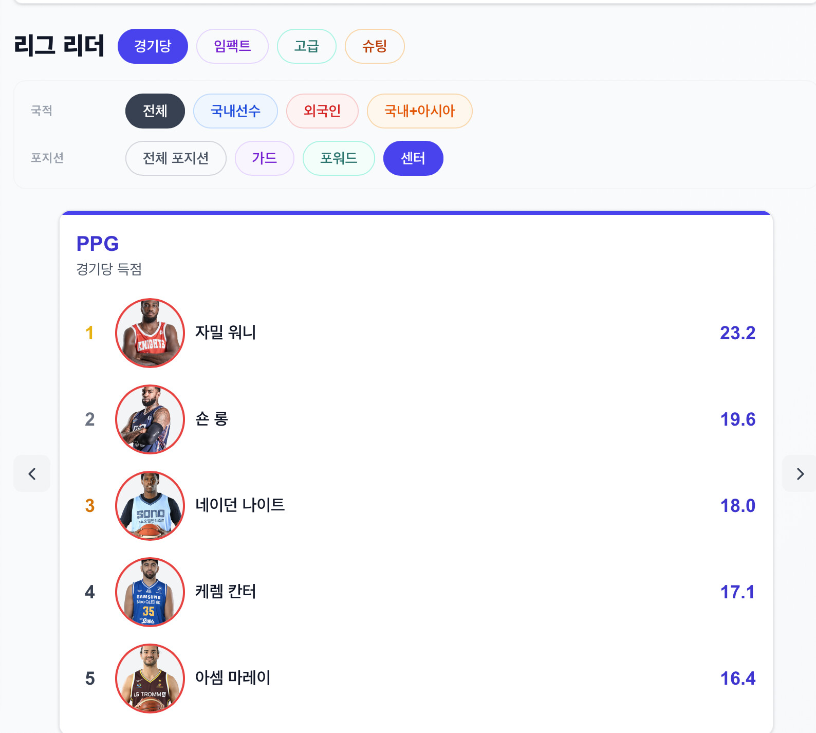Screen dimensions: 816x733
Task: Click 케렘 칸터's player photo
Action: pyautogui.click(x=150, y=592)
